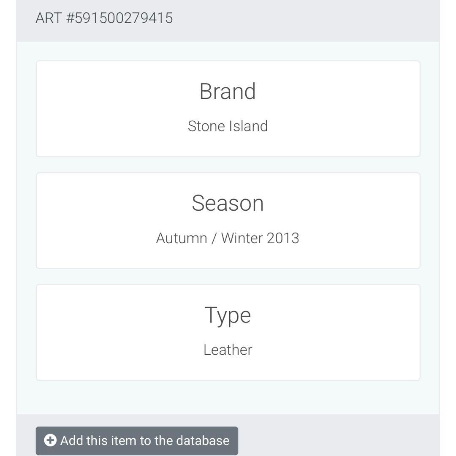456x456 pixels.
Task: Select the Brand heading
Action: coord(228,91)
